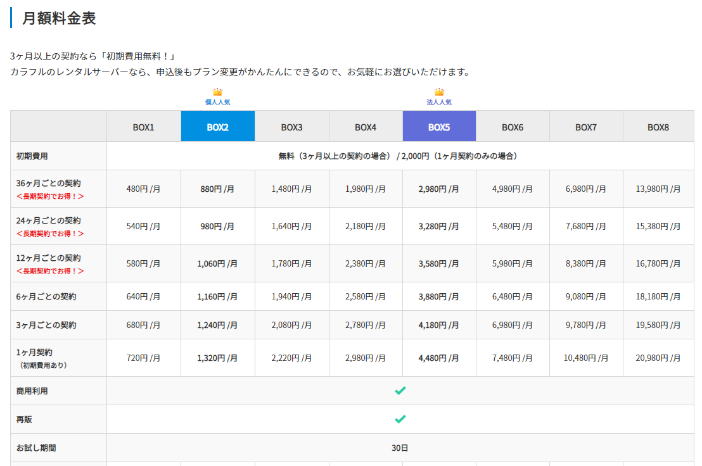Click the 30日 trial period value
The height and width of the screenshot is (466, 702).
click(x=400, y=448)
